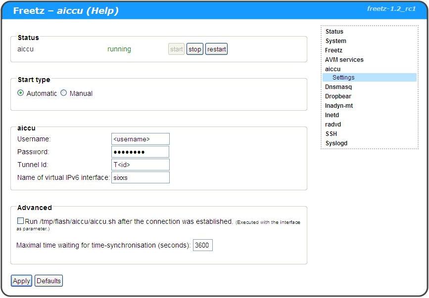Image resolution: width=429 pixels, height=298 pixels.
Task: Open Inetd in sidebar menu
Action: [332, 115]
